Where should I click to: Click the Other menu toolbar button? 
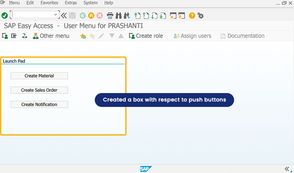coord(51,36)
